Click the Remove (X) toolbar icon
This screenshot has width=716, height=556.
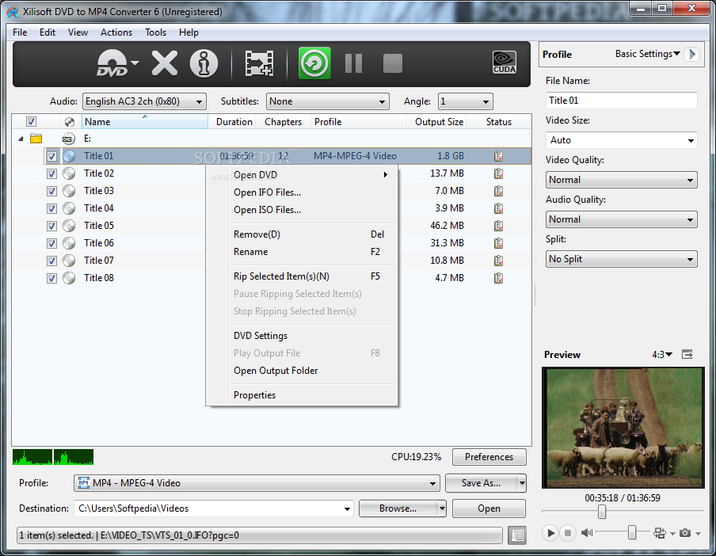(165, 63)
